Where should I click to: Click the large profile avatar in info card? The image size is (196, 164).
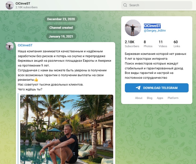click(x=133, y=28)
